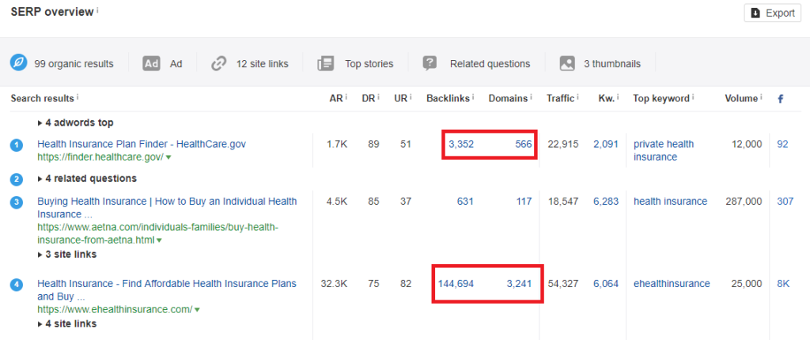Expand 3 site links under Aetna result

[x=67, y=255]
